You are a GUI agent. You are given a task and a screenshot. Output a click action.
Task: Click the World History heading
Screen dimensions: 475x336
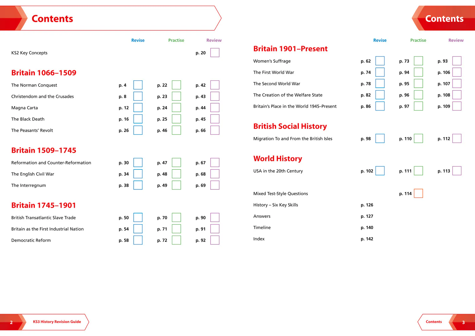click(x=278, y=159)
